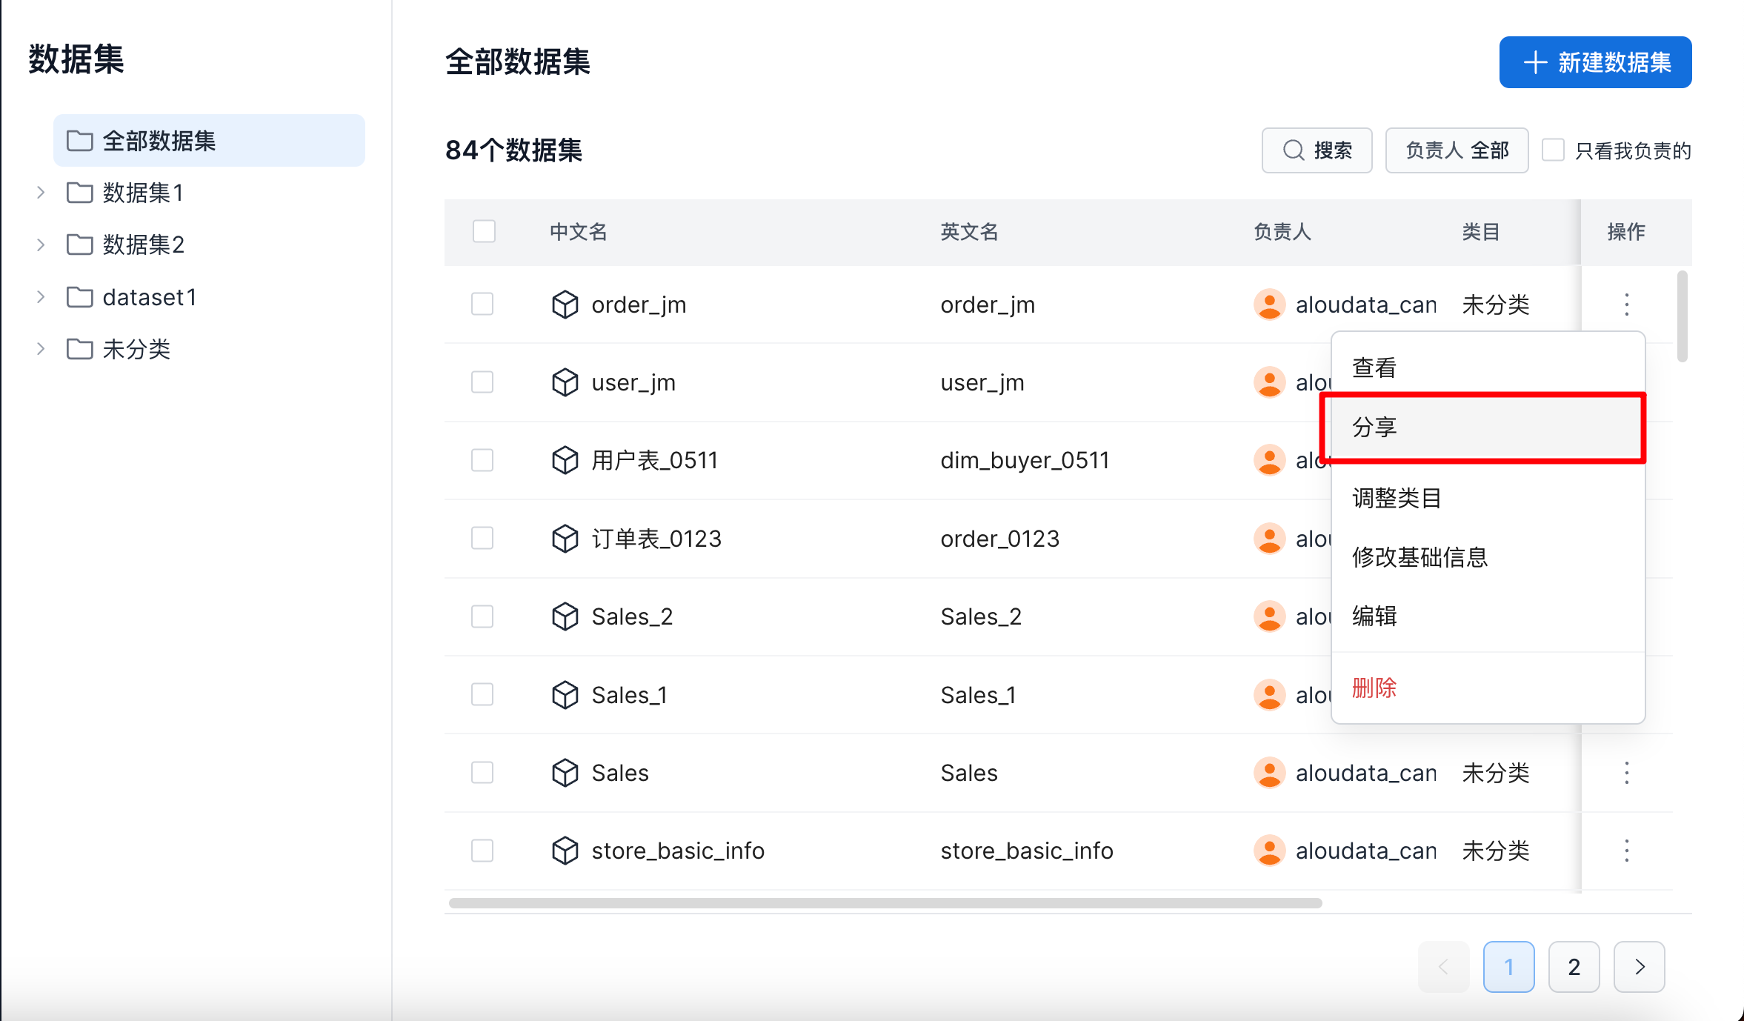Click the search magnifier icon
This screenshot has height=1021, width=1744.
(x=1293, y=150)
